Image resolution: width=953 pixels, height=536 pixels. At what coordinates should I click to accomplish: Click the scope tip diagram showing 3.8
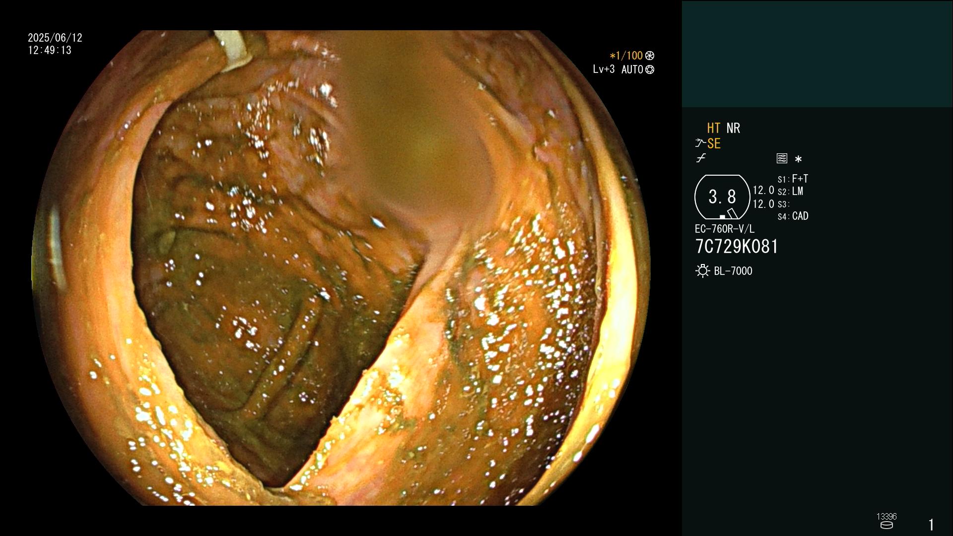(722, 197)
